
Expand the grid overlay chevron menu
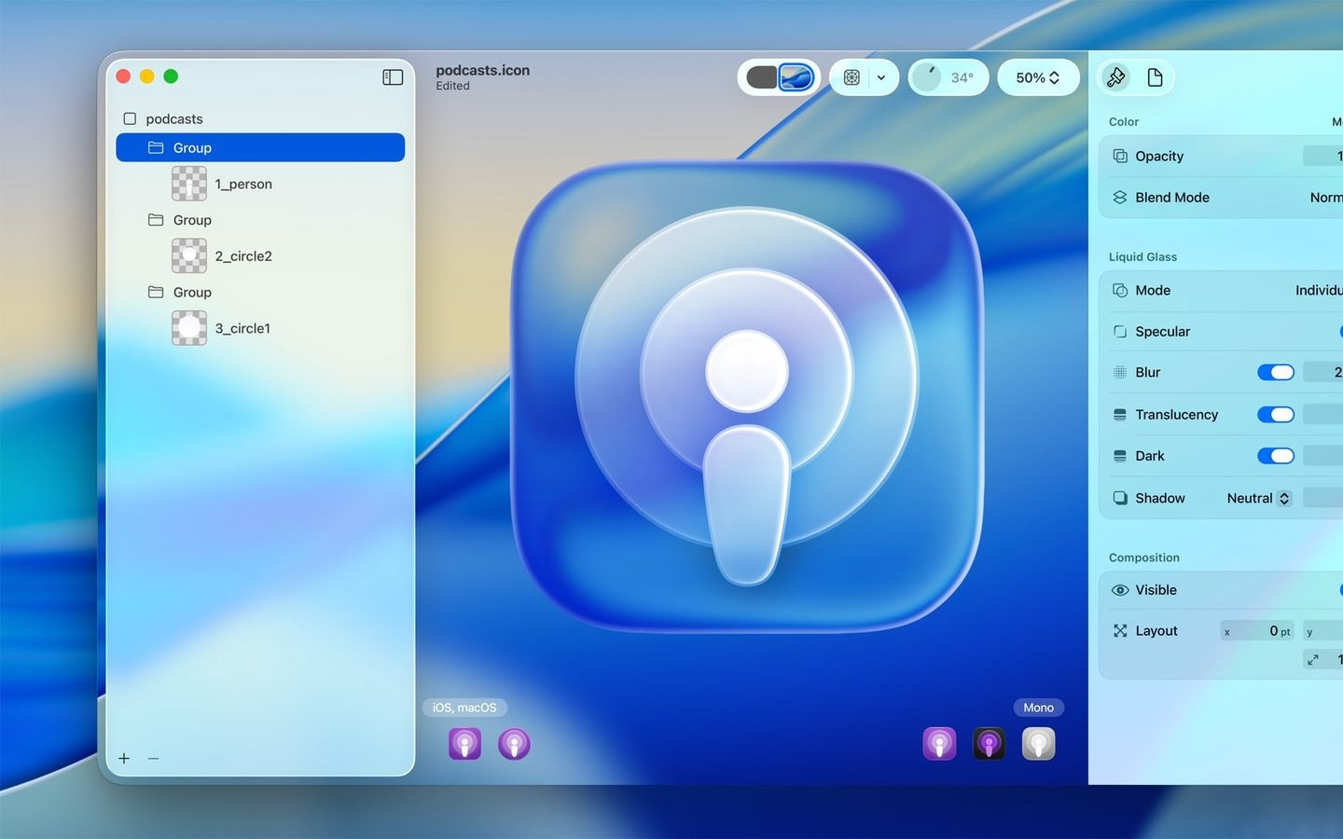pos(881,77)
